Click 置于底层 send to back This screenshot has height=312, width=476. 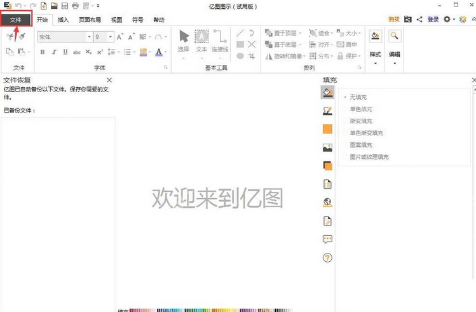click(281, 44)
